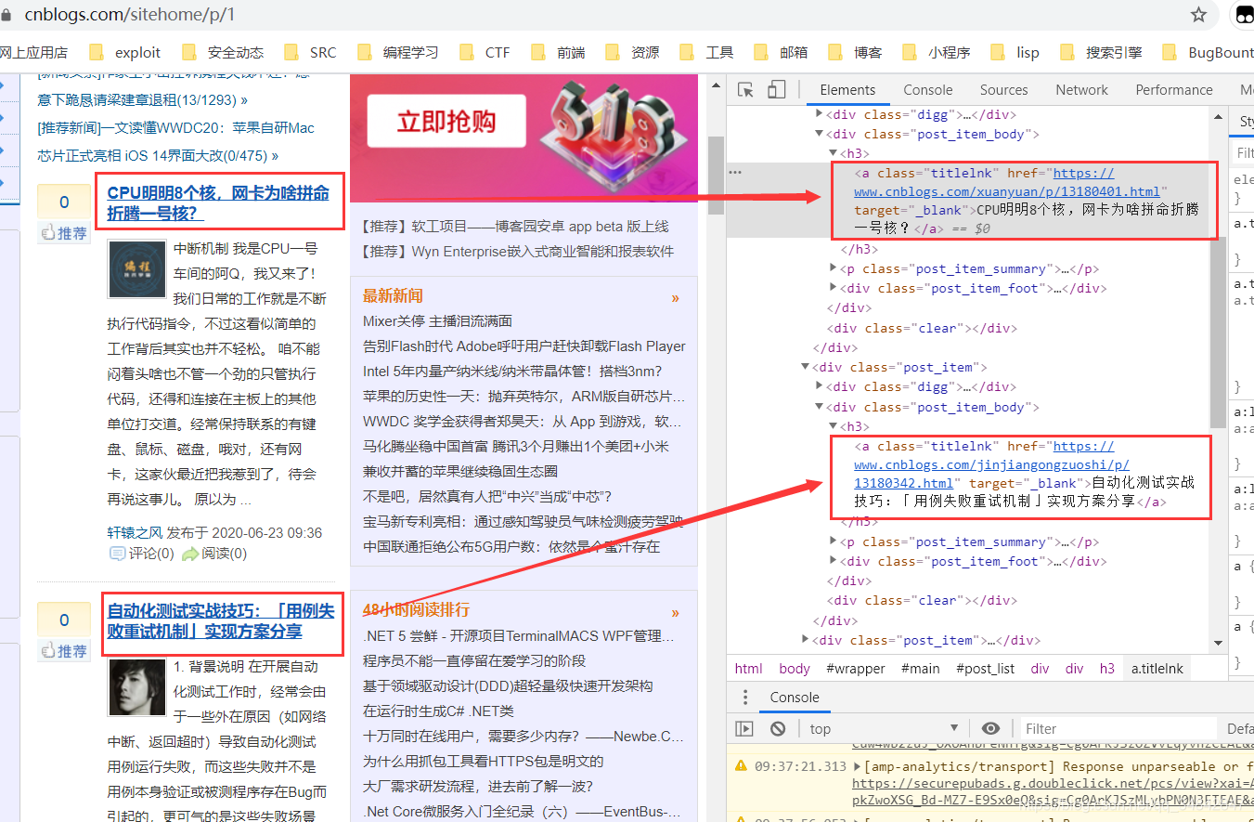Open the 资源 bookmark folder
Image resolution: width=1254 pixels, height=822 pixels.
634,52
